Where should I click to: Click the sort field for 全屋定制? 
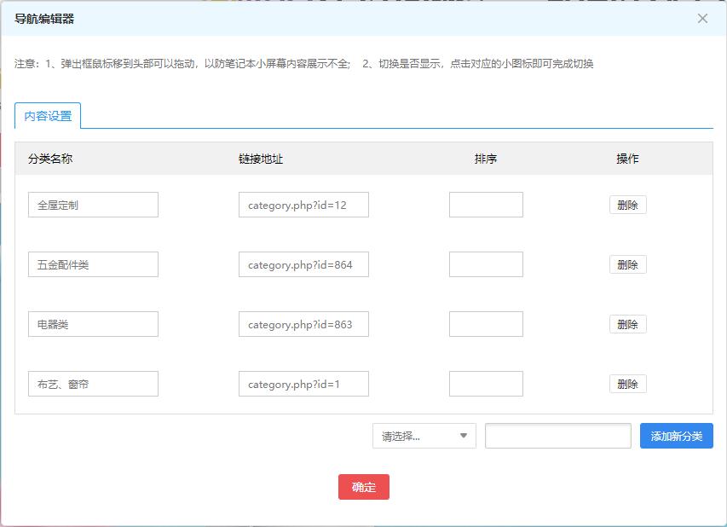tap(486, 205)
